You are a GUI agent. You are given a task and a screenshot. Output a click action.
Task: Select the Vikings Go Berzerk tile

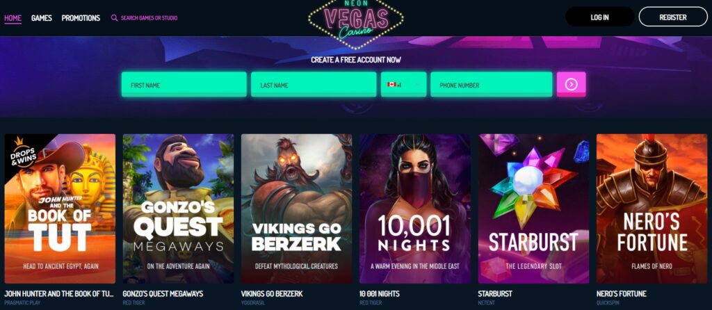[296, 209]
